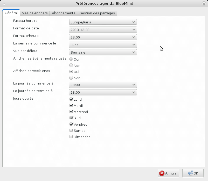Open the Fuseau horaire dropdown
Viewport: 208px width, 181px height.
[x=103, y=22]
